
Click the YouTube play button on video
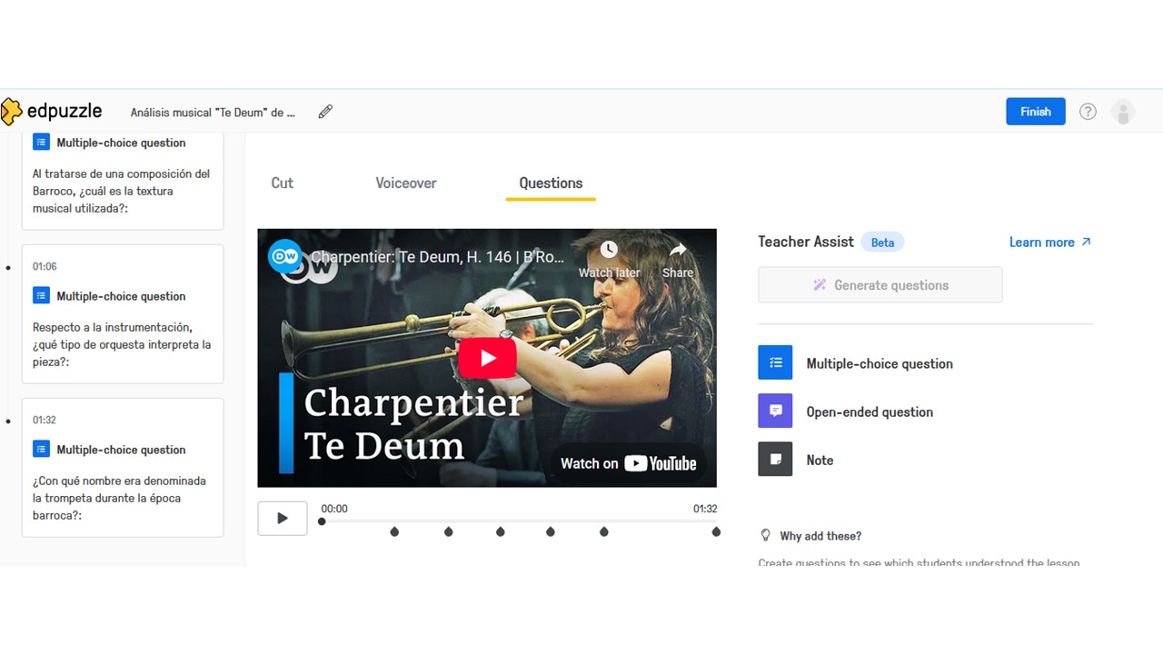(487, 358)
